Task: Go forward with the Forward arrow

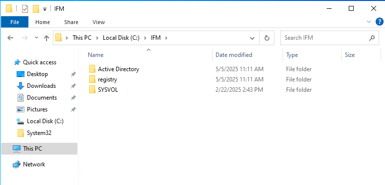Action: coord(25,38)
